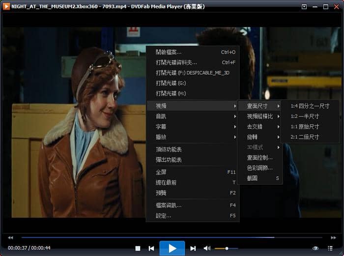The width and height of the screenshot is (344, 256).
Task: Select 打開光碟資料夾... menu entry
Action: tap(193, 62)
